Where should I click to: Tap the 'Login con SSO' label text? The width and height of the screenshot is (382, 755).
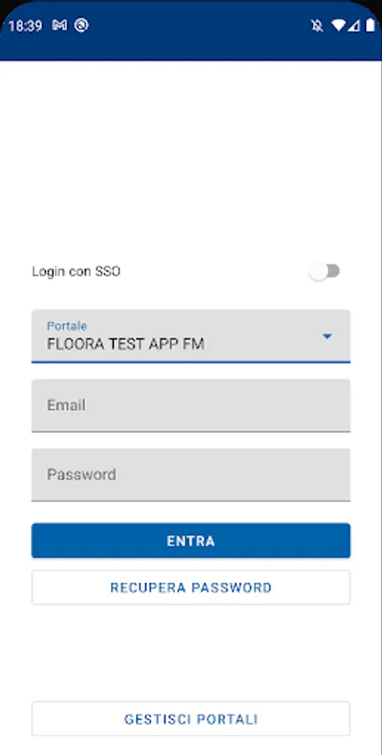[x=76, y=272]
